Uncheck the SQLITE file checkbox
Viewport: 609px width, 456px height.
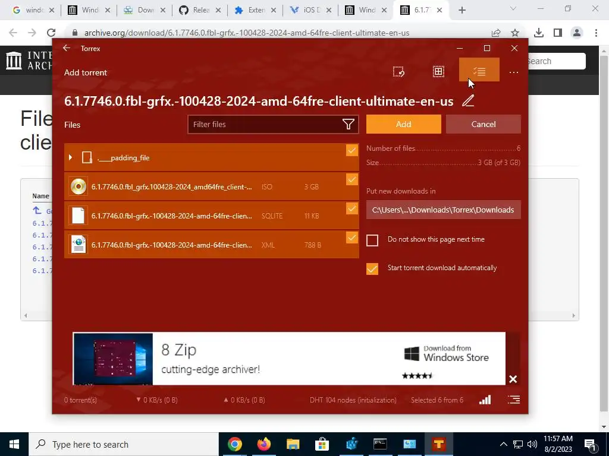click(x=352, y=208)
